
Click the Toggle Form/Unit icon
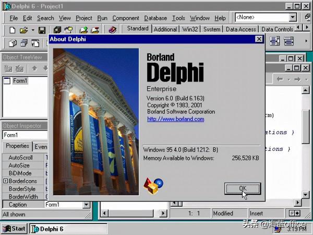tap(35, 43)
